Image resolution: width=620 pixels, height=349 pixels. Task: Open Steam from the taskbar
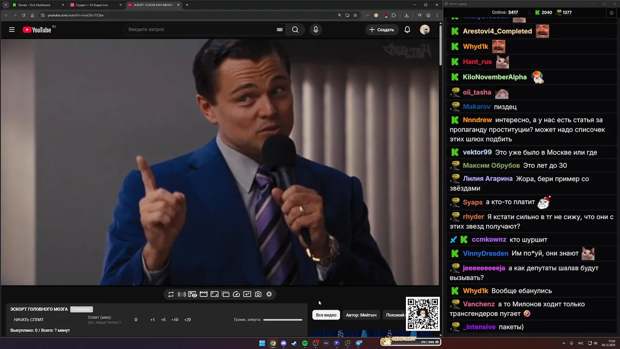pyautogui.click(x=294, y=343)
